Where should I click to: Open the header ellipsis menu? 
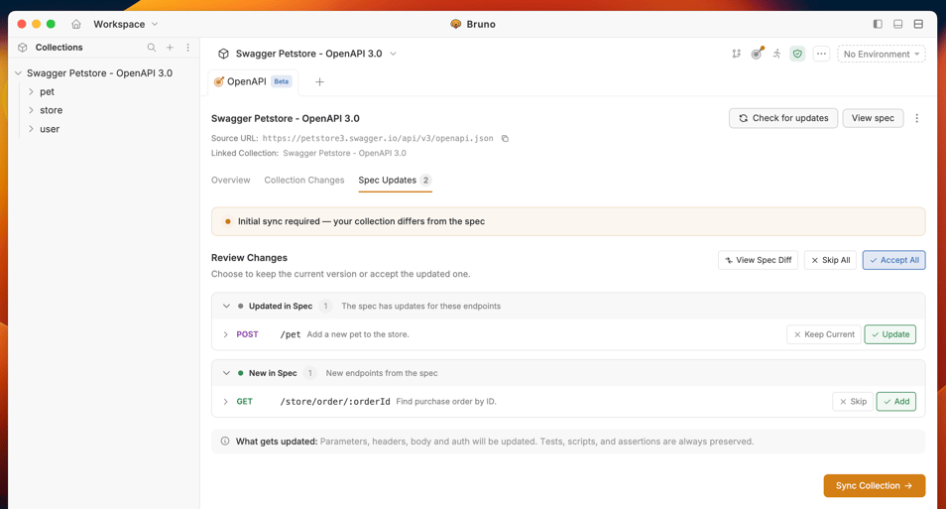coord(821,54)
